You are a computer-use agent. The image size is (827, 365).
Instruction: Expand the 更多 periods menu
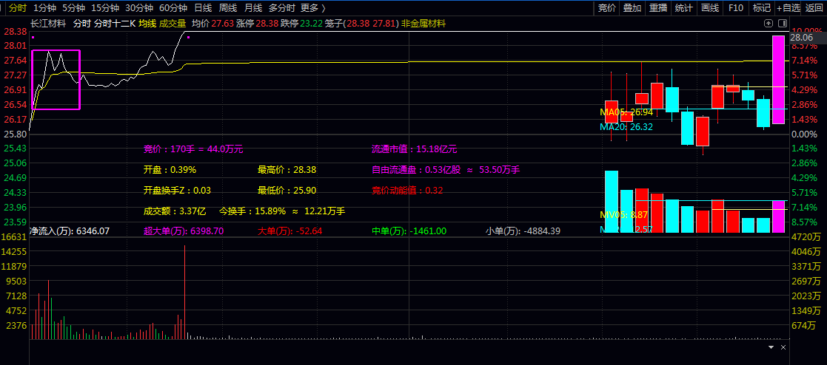(312, 7)
